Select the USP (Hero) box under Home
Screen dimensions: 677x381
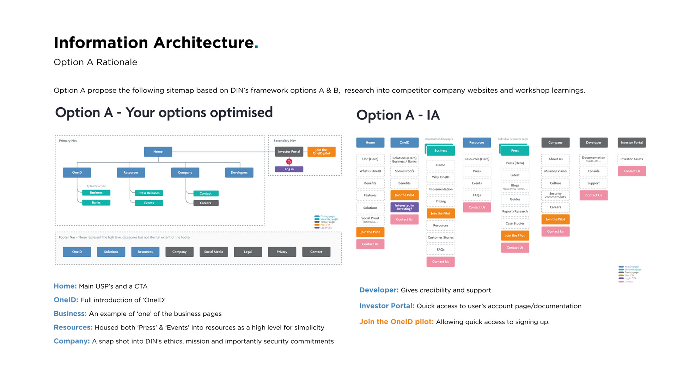coord(370,159)
